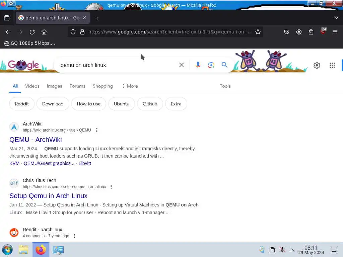343x257 pixels.
Task: Unmute the volume in the tray
Action: [282, 250]
